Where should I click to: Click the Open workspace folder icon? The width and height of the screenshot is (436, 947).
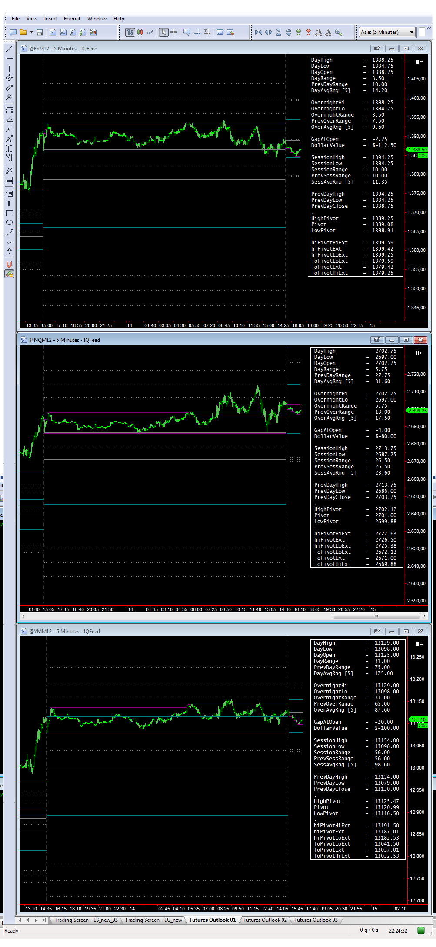(23, 32)
